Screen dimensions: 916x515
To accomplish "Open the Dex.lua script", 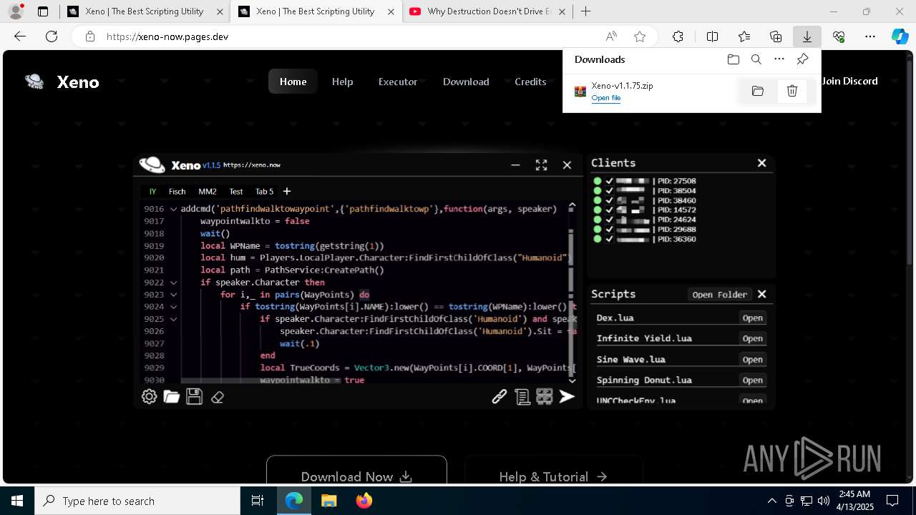I will [x=752, y=318].
